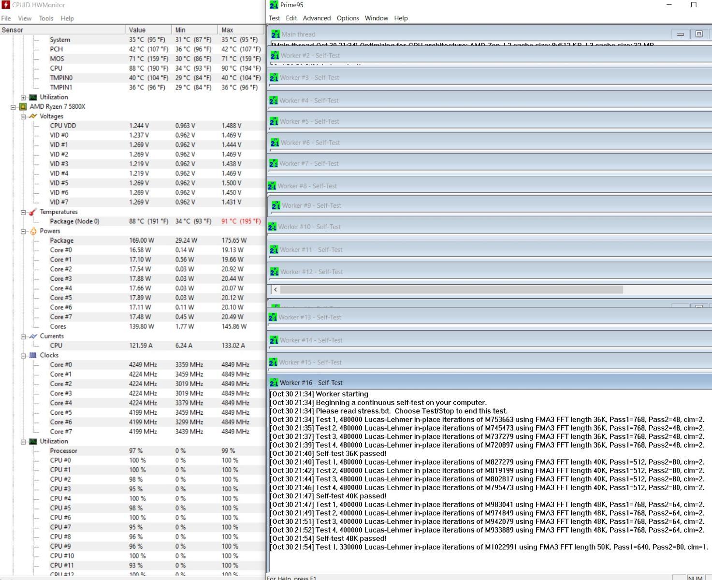Click the Max column header
712x580 pixels.
pyautogui.click(x=241, y=30)
